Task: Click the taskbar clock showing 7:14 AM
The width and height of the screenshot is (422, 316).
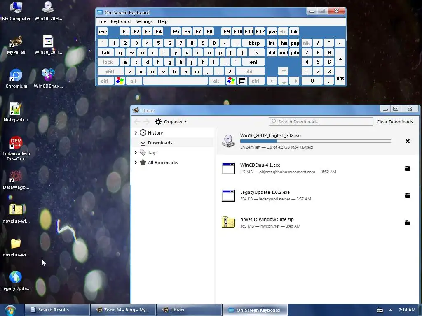Action: pos(407,310)
